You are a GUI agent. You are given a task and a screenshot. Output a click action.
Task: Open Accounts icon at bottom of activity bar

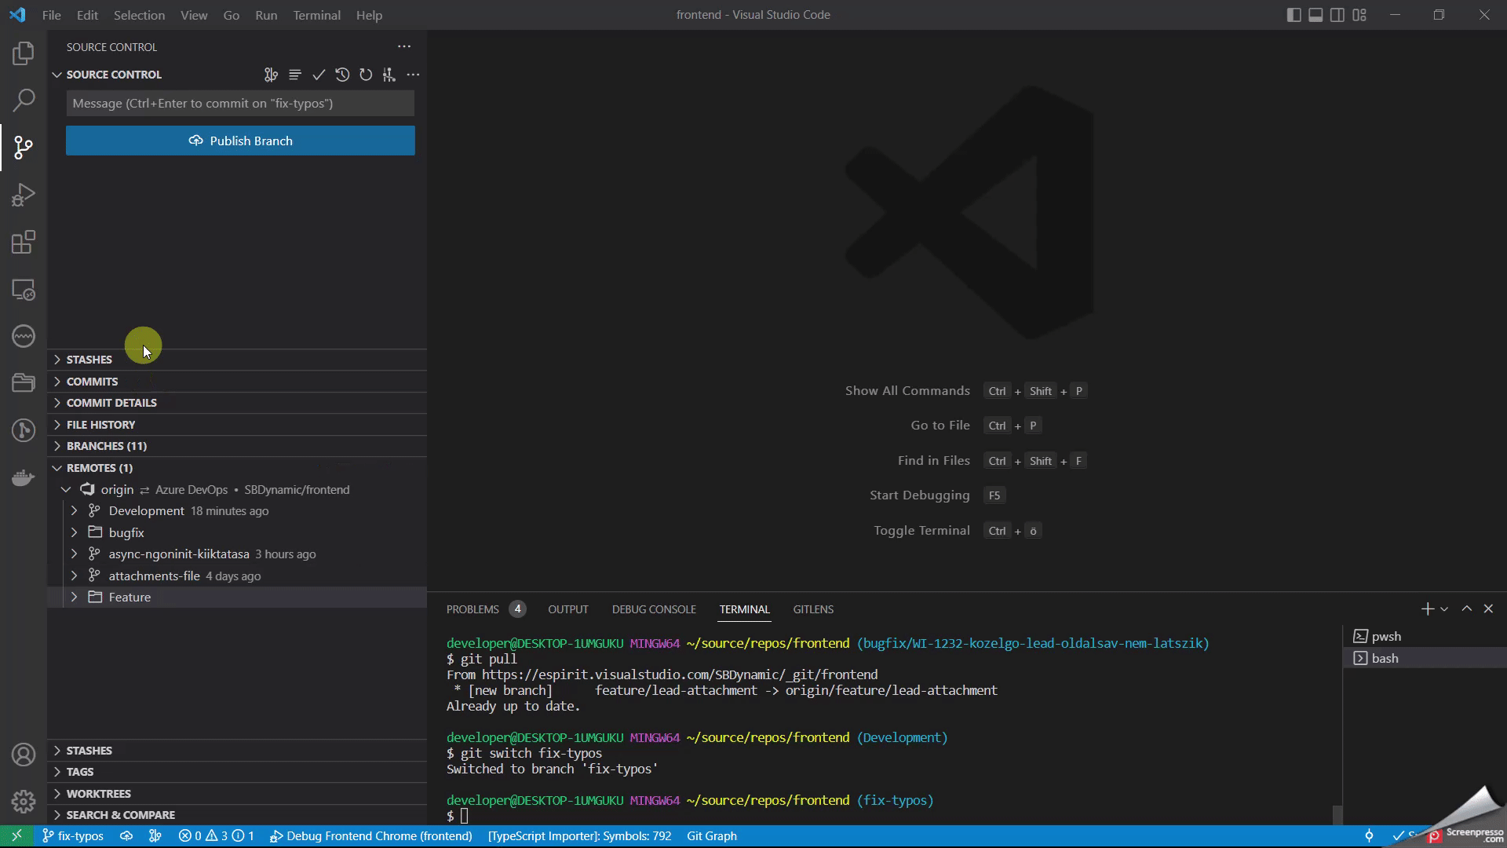24,755
